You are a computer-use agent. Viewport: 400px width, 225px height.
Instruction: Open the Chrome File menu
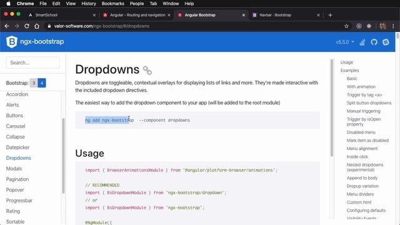coord(43,4)
